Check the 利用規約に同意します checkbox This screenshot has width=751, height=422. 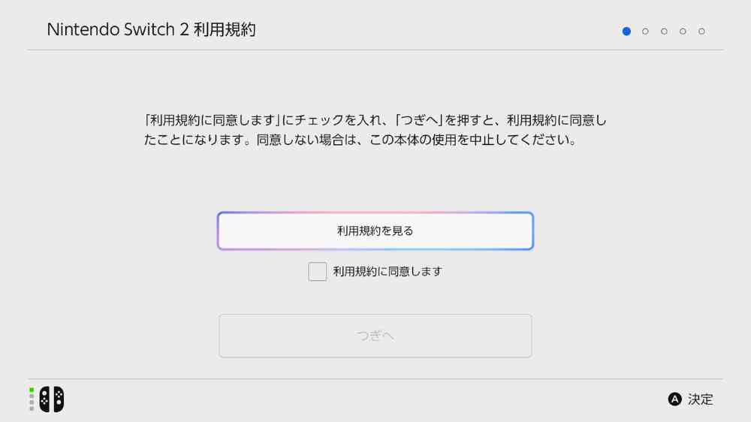318,272
